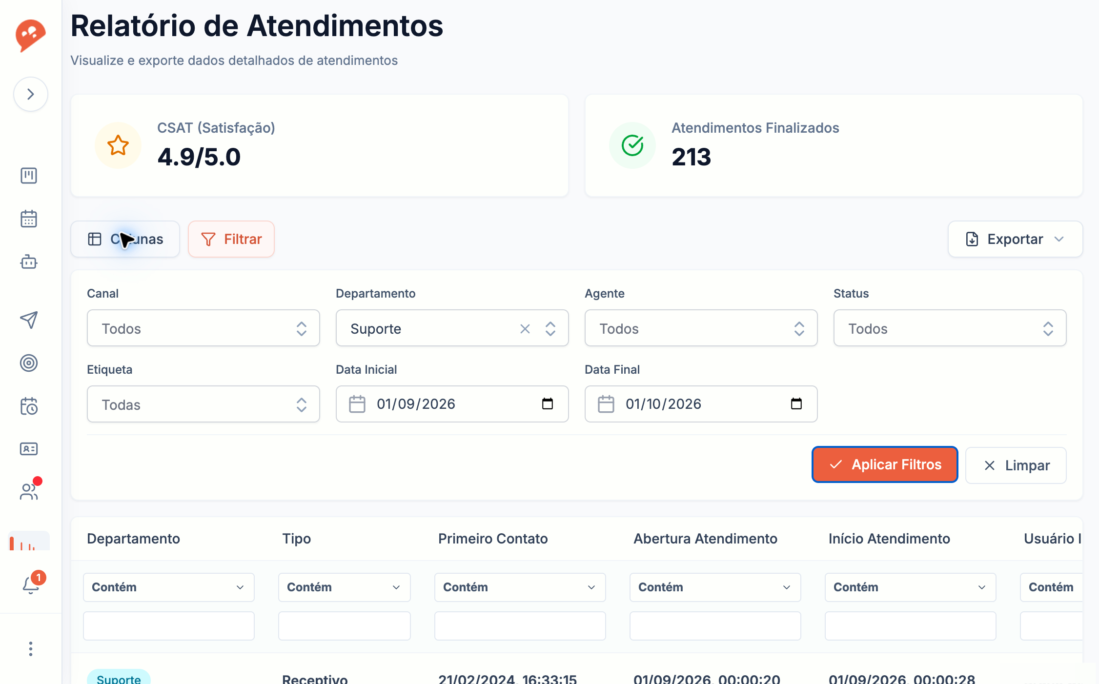Open the three-dot more options menu

click(x=30, y=649)
